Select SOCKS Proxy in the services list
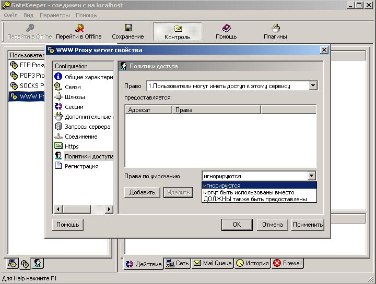Image resolution: width=376 pixels, height=284 pixels. (x=27, y=85)
